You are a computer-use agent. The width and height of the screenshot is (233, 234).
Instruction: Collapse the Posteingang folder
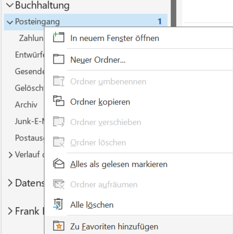click(x=10, y=22)
